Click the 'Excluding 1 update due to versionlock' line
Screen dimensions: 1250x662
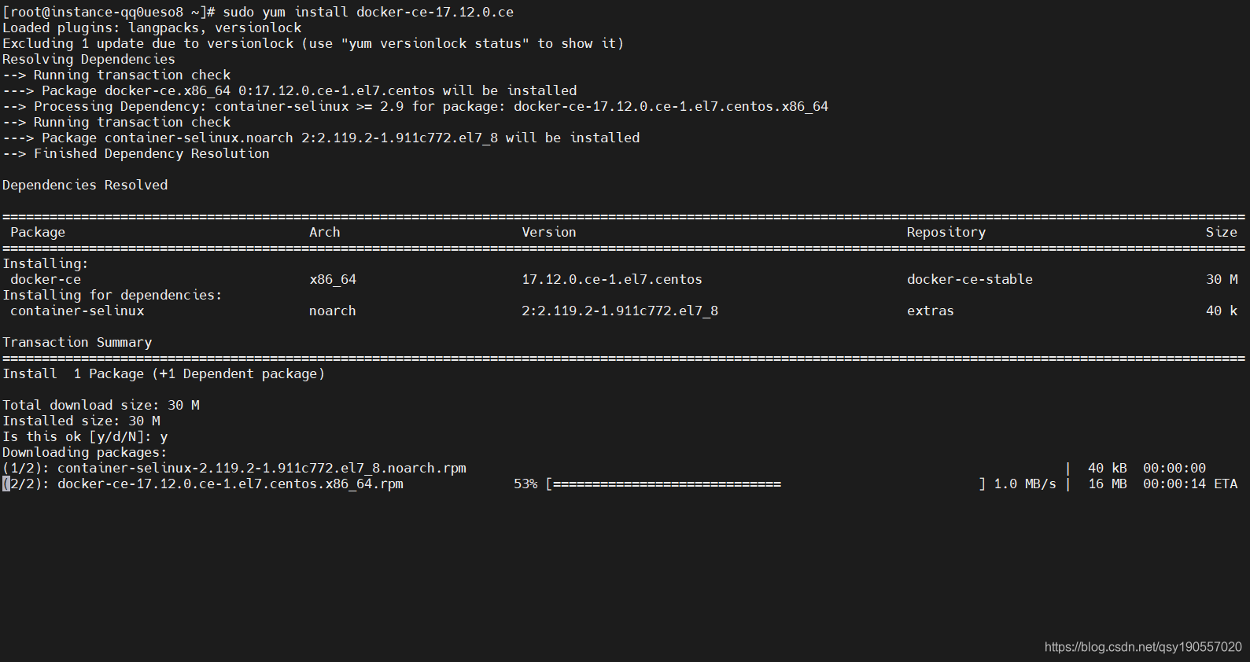[x=313, y=43]
